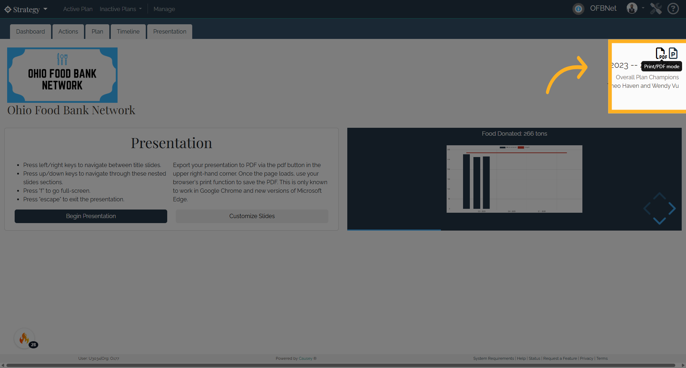Viewport: 686px width, 368px height.
Task: Click the PowerPoint export icon
Action: coord(673,53)
